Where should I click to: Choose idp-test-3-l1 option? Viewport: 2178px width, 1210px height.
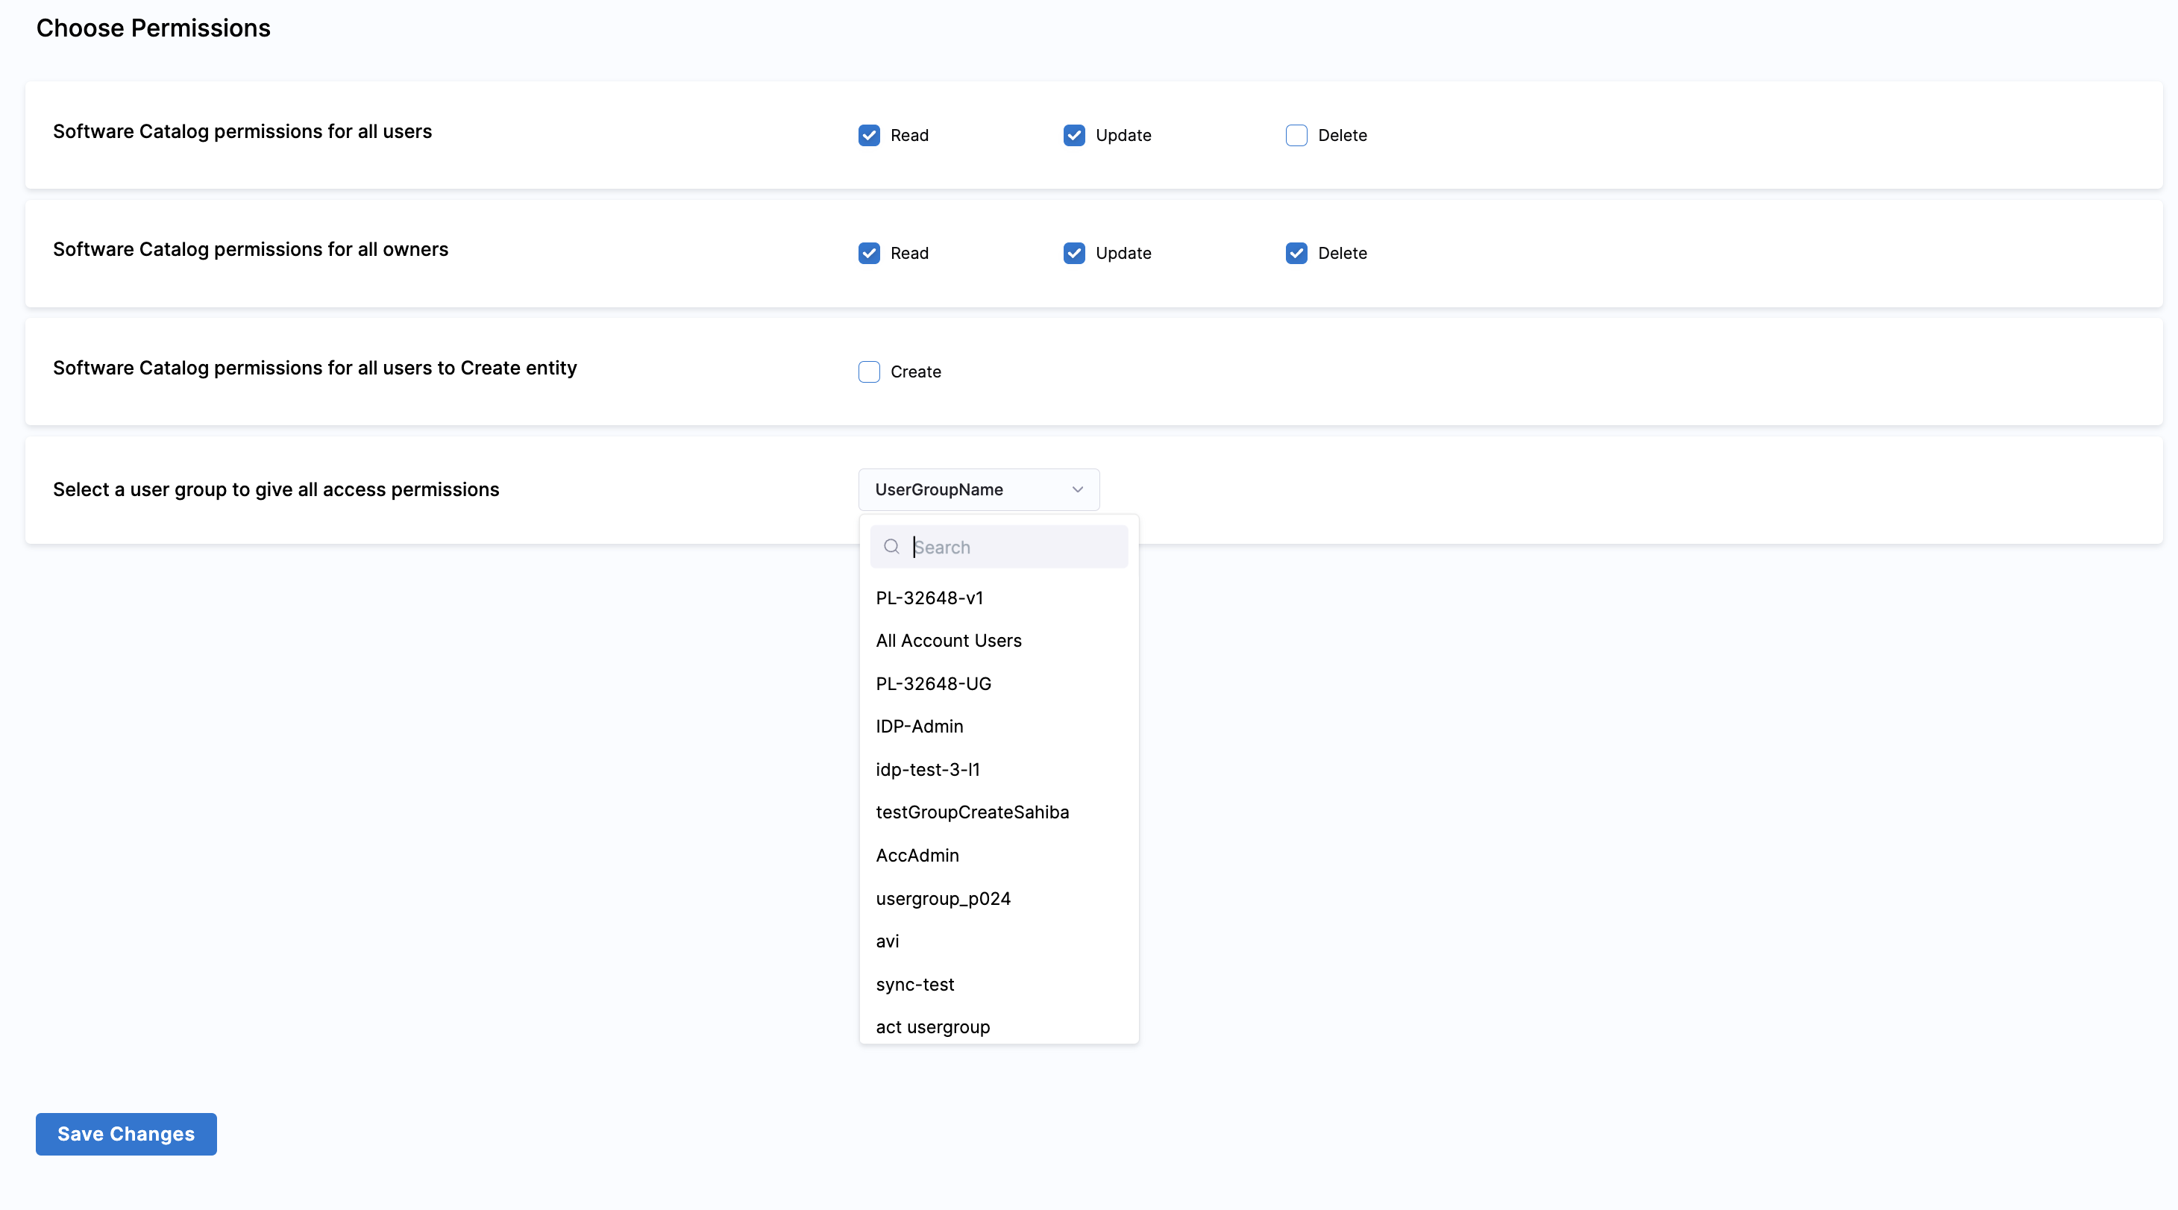tap(927, 769)
